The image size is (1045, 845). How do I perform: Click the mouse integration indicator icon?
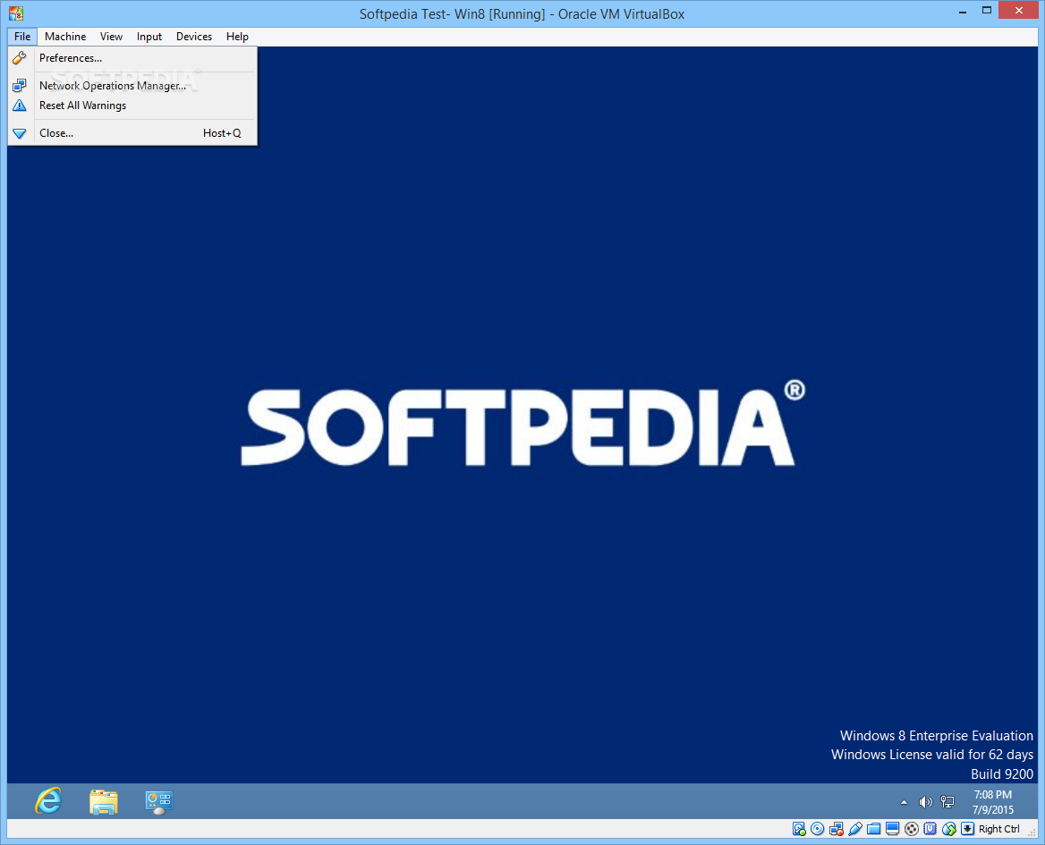coord(949,829)
